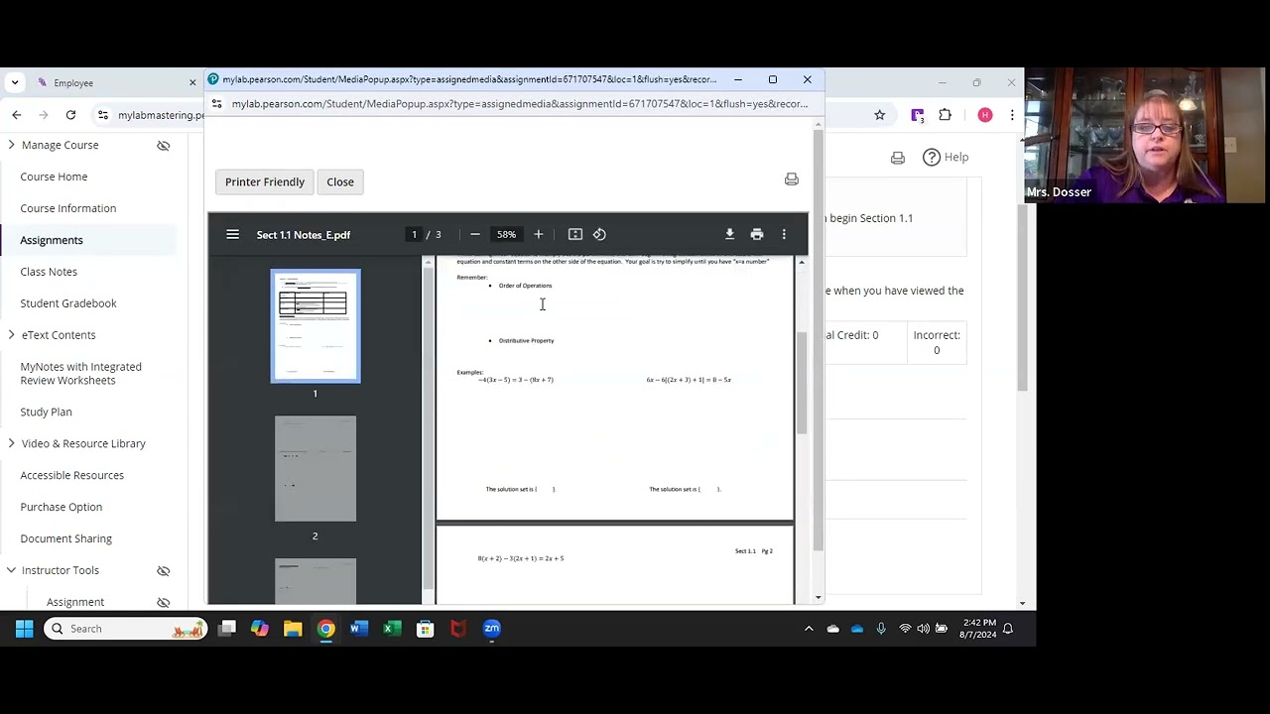Print the PDF from viewer toolbar
The image size is (1270, 714).
point(757,235)
